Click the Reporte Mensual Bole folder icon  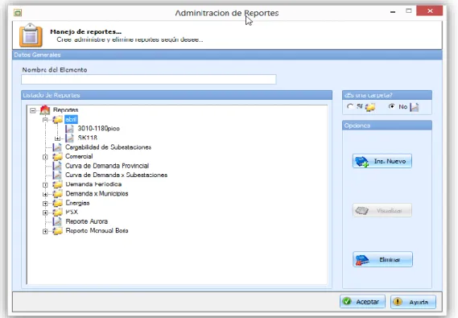[57, 231]
